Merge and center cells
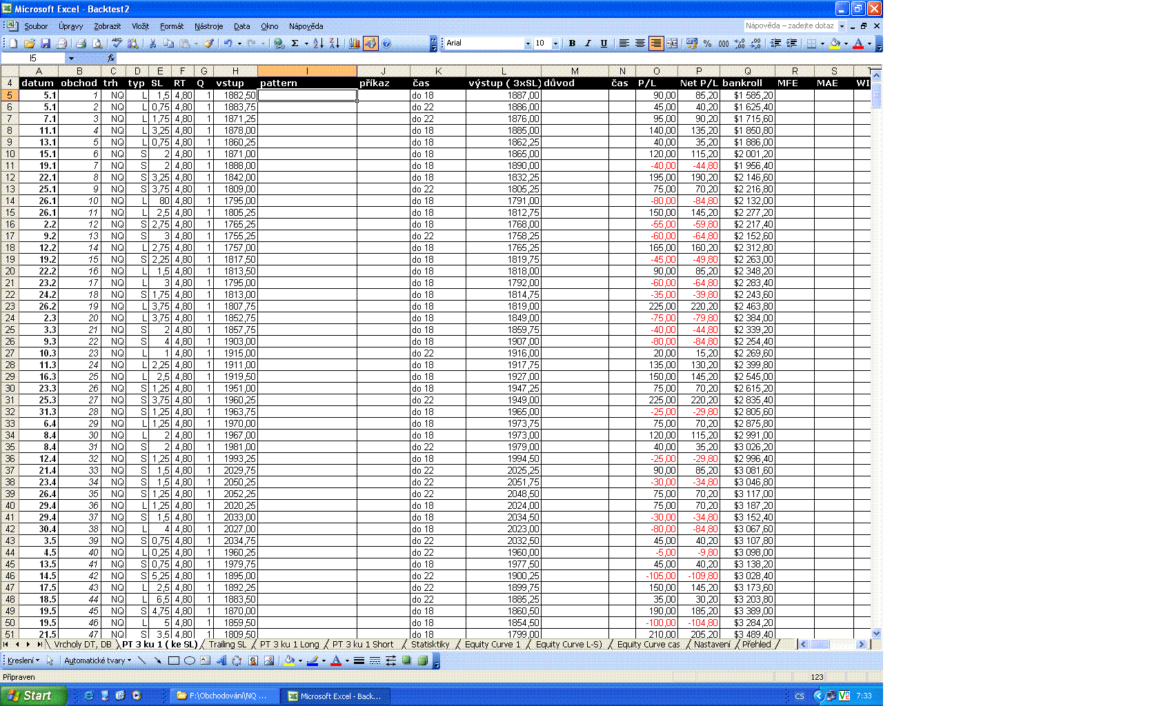Viewport: 1159px width, 706px height. click(x=672, y=43)
